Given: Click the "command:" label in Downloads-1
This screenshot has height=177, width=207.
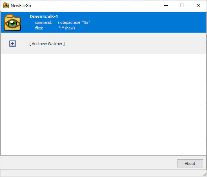Looking at the screenshot, I should [44, 22].
